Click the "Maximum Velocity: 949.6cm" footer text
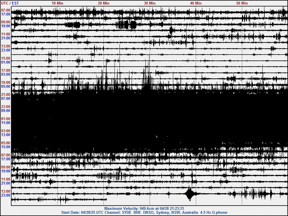Image resolution: width=288 pixels, height=216 pixels. coord(129,208)
